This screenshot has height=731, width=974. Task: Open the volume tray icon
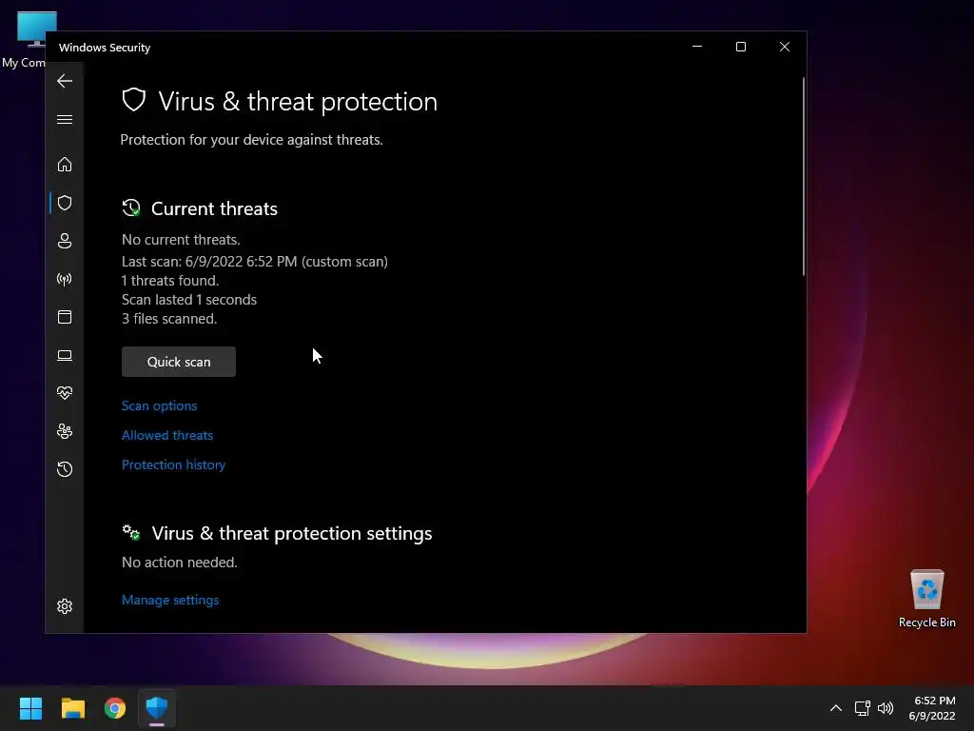(x=886, y=708)
